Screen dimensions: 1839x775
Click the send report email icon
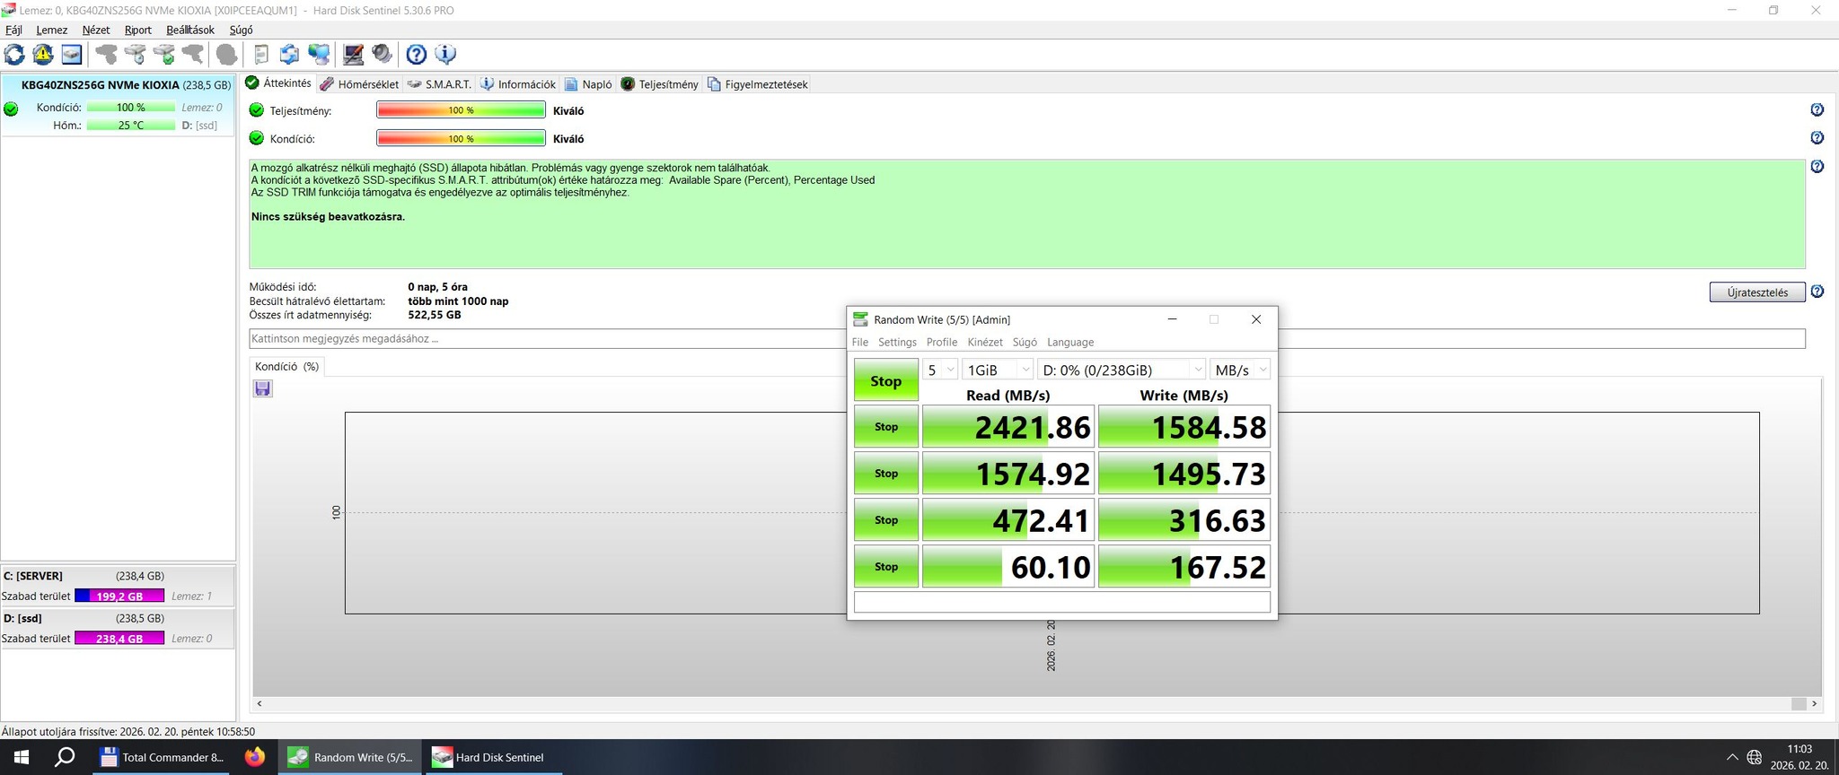[x=289, y=55]
